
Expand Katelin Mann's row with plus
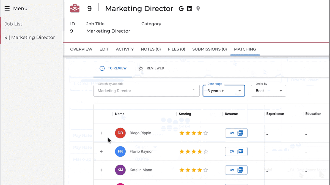(101, 170)
